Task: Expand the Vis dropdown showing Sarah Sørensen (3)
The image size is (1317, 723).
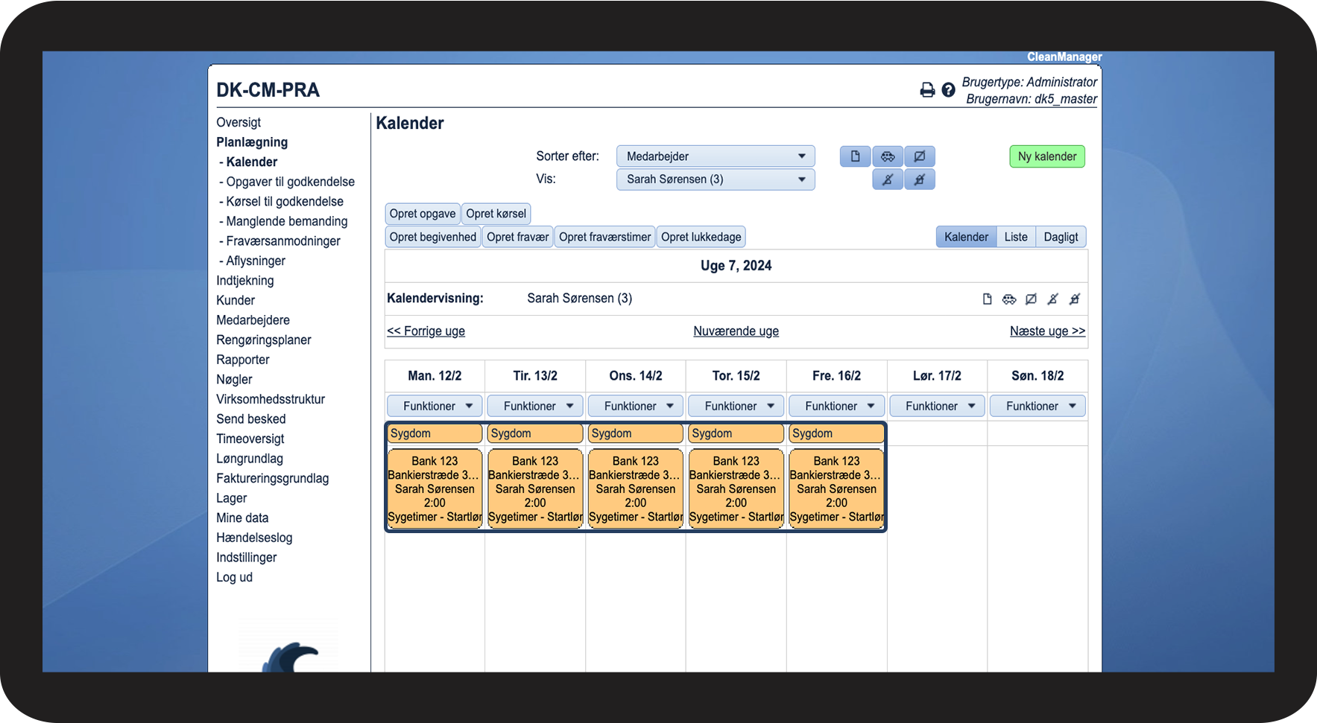Action: pyautogui.click(x=715, y=179)
